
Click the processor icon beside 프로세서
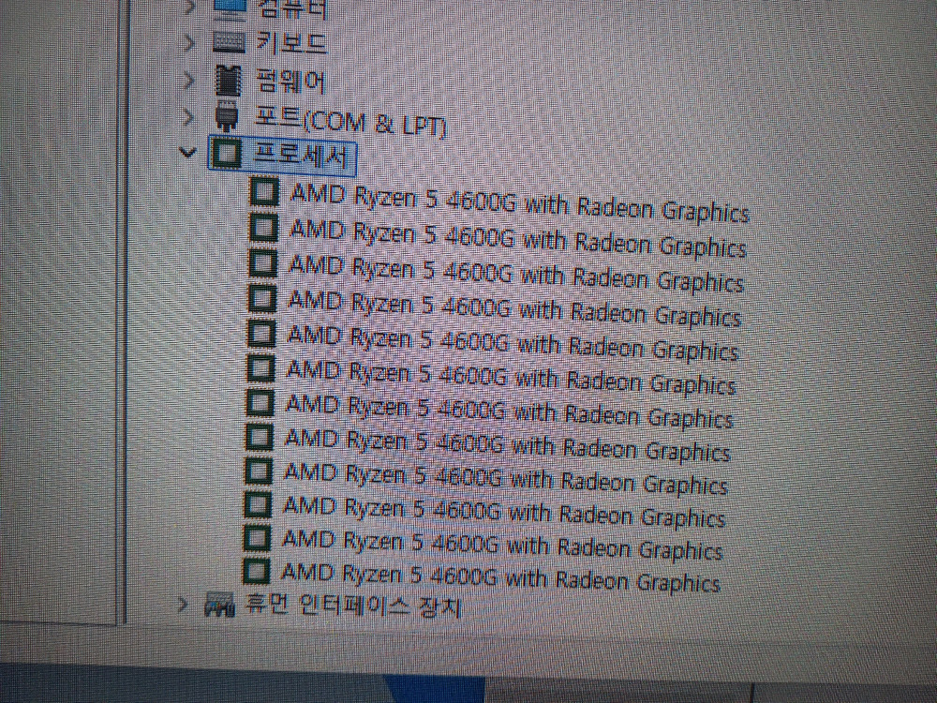(227, 153)
